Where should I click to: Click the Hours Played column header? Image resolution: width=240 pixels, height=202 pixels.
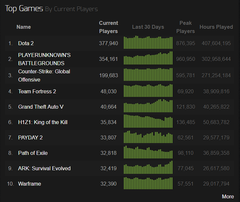[x=216, y=27]
